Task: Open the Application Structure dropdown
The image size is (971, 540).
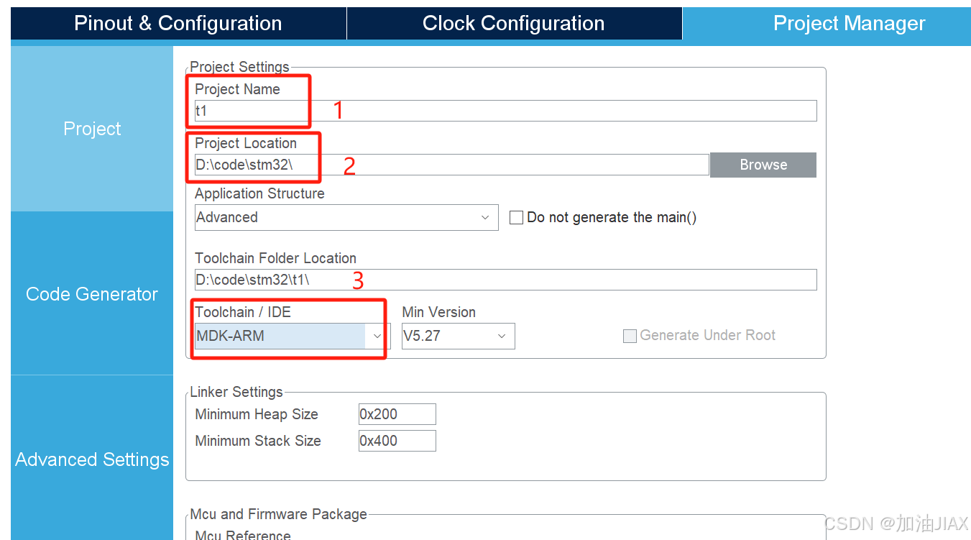Action: 346,217
